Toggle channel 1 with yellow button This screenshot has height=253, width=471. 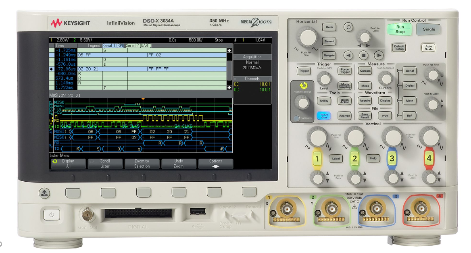[317, 158]
